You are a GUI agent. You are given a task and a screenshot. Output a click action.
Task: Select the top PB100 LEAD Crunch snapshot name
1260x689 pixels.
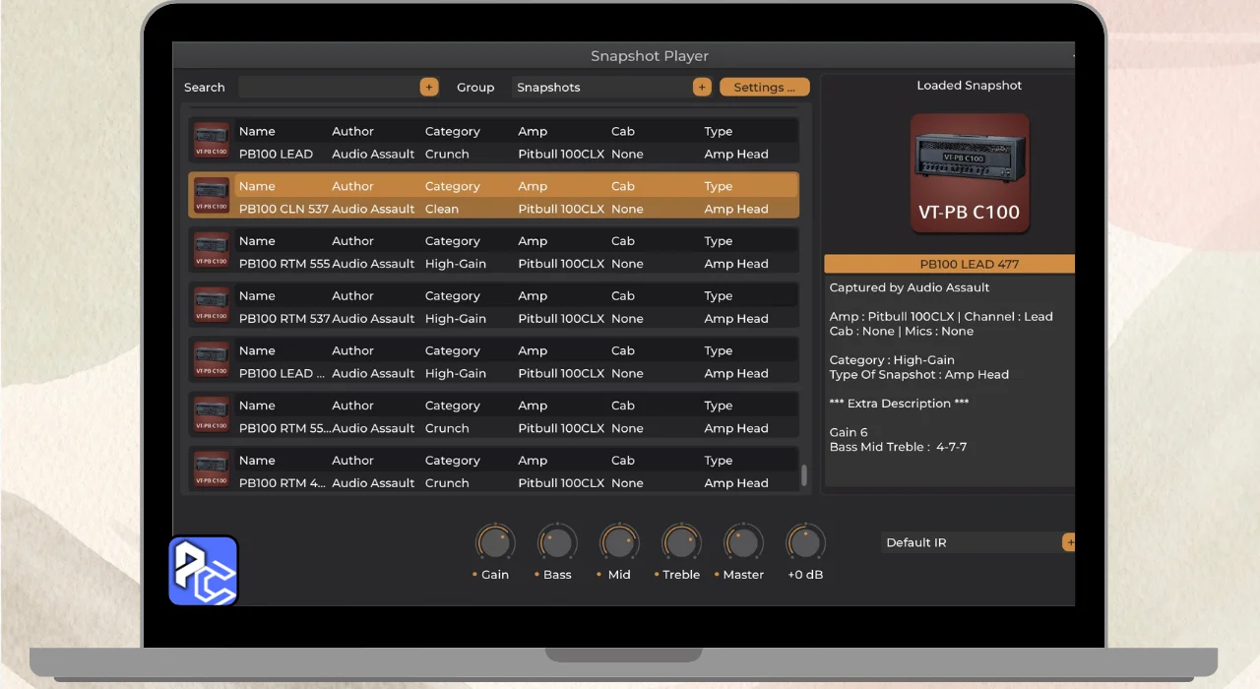pos(276,154)
